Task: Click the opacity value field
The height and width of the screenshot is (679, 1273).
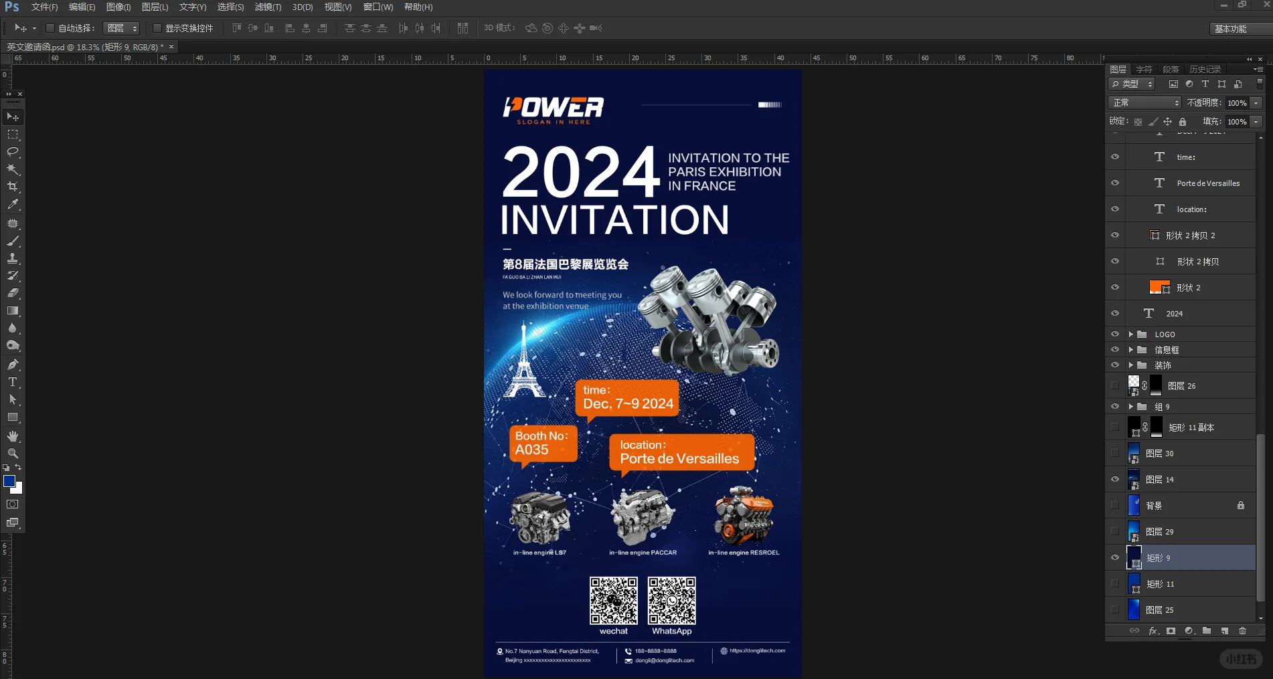Action: click(1238, 103)
